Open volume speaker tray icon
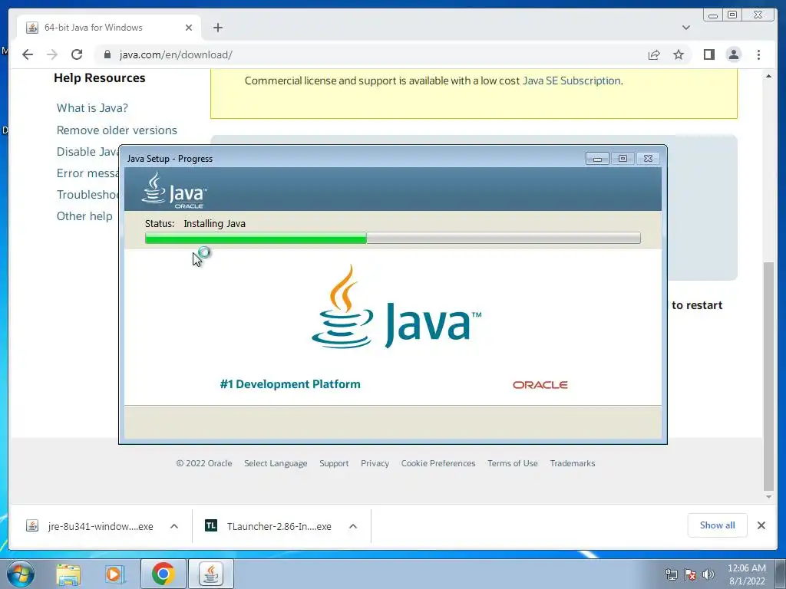Viewport: 786px width, 589px height. point(708,574)
